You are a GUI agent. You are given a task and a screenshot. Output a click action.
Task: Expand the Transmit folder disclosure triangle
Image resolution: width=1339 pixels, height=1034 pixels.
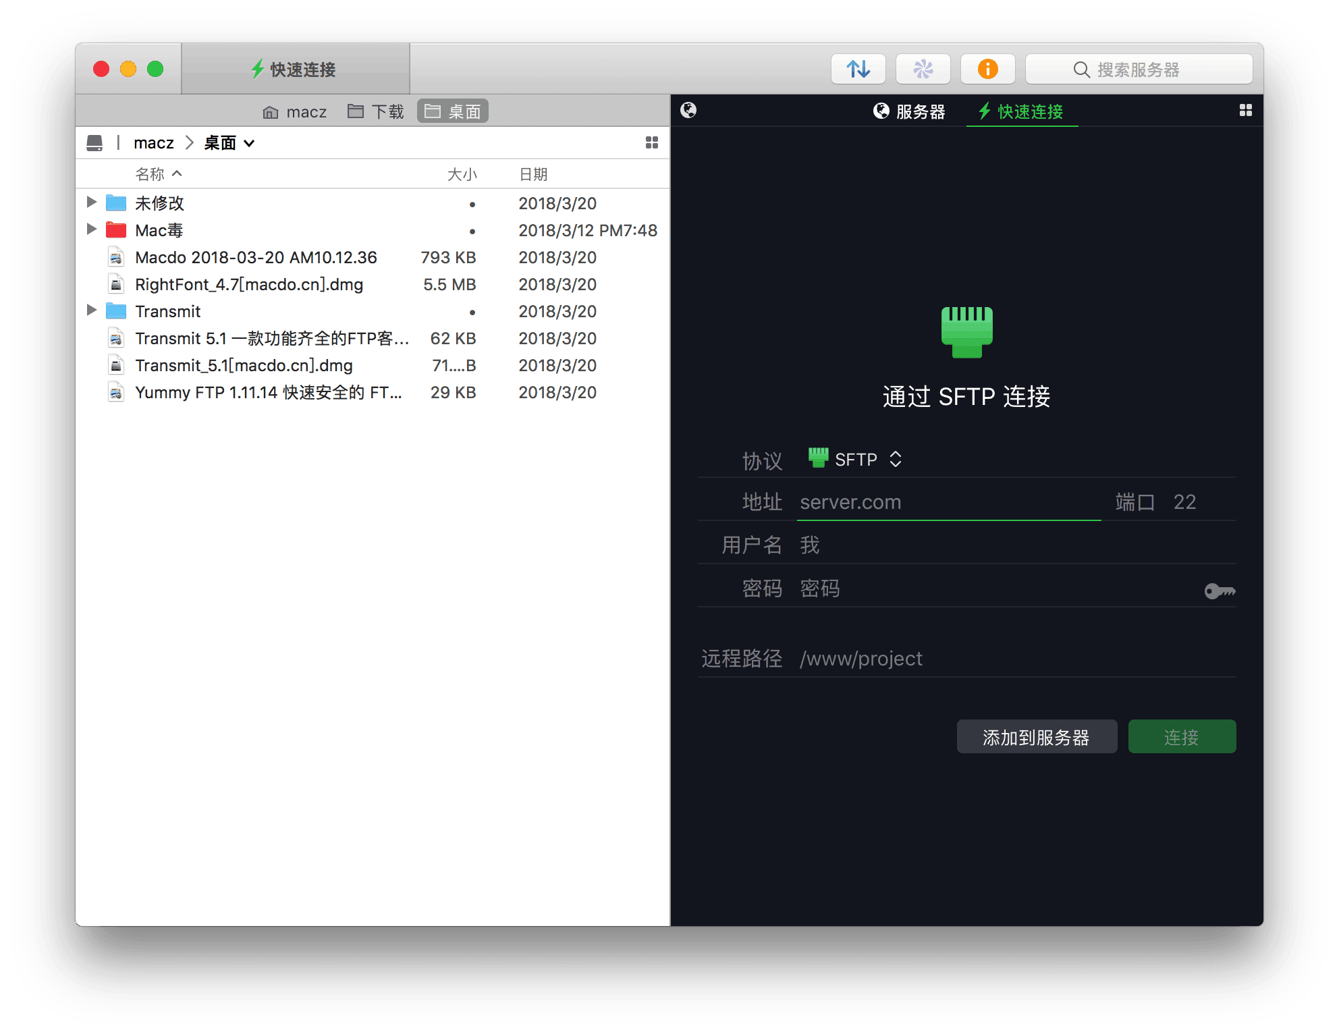click(92, 310)
